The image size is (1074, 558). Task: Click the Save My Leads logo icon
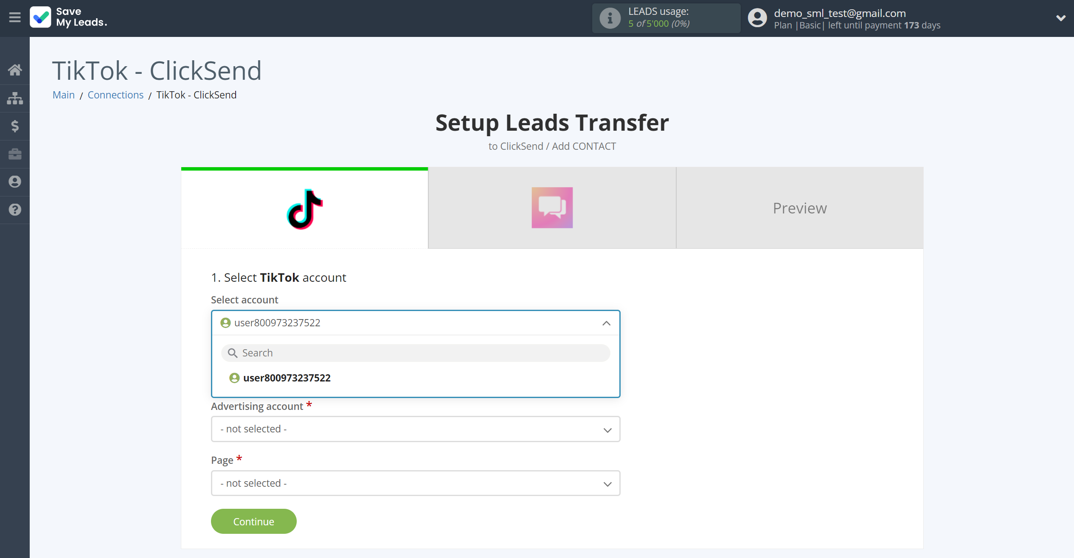40,18
